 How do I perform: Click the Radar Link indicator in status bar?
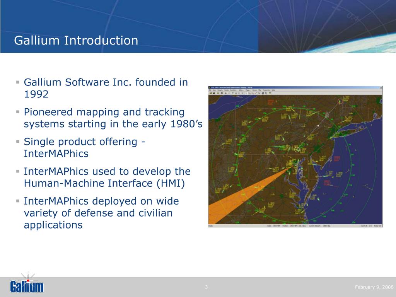pos(377,226)
